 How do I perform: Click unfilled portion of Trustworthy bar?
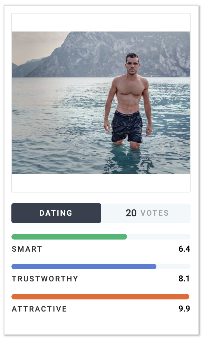click(x=173, y=267)
